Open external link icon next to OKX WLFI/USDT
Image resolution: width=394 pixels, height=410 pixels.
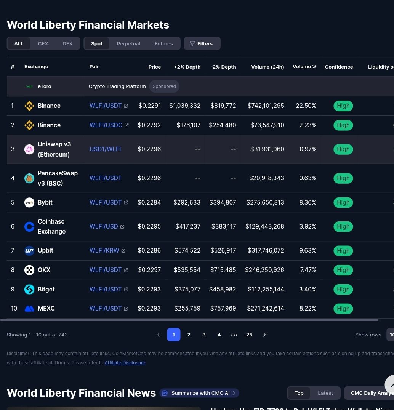point(126,270)
